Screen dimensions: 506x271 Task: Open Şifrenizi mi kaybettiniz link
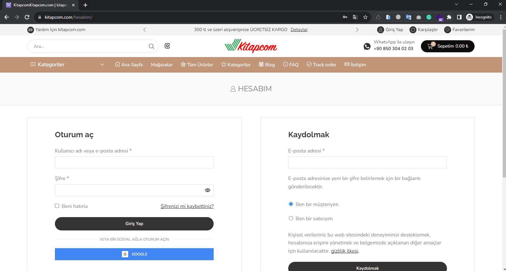point(187,206)
